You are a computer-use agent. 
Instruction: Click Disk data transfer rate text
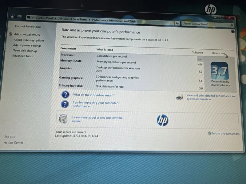pyautogui.click(x=110, y=86)
